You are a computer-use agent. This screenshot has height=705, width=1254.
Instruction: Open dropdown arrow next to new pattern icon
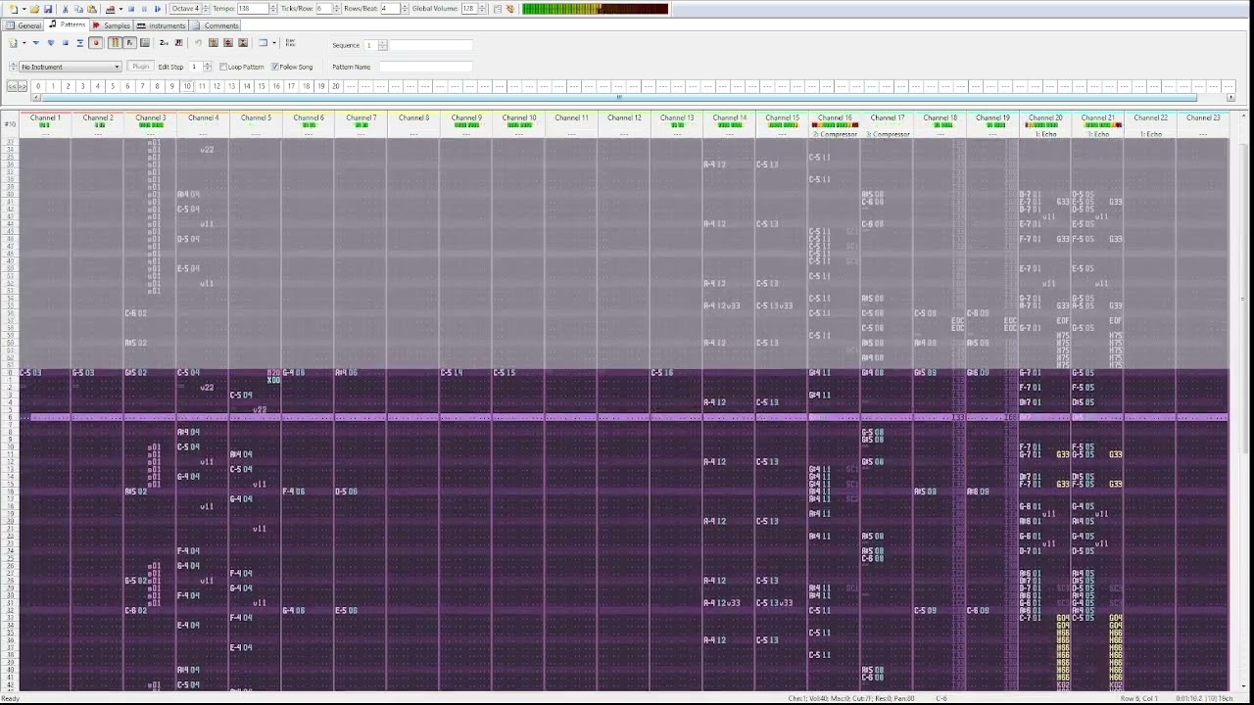24,43
